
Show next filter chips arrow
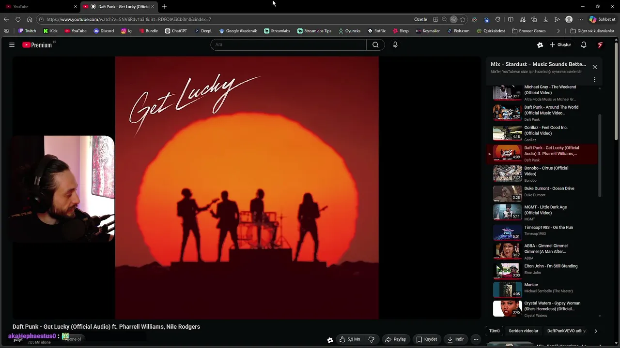coord(595,331)
